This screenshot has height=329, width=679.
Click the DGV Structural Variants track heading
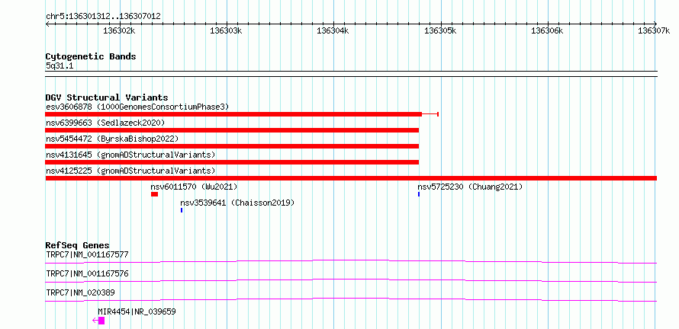pyautogui.click(x=107, y=97)
